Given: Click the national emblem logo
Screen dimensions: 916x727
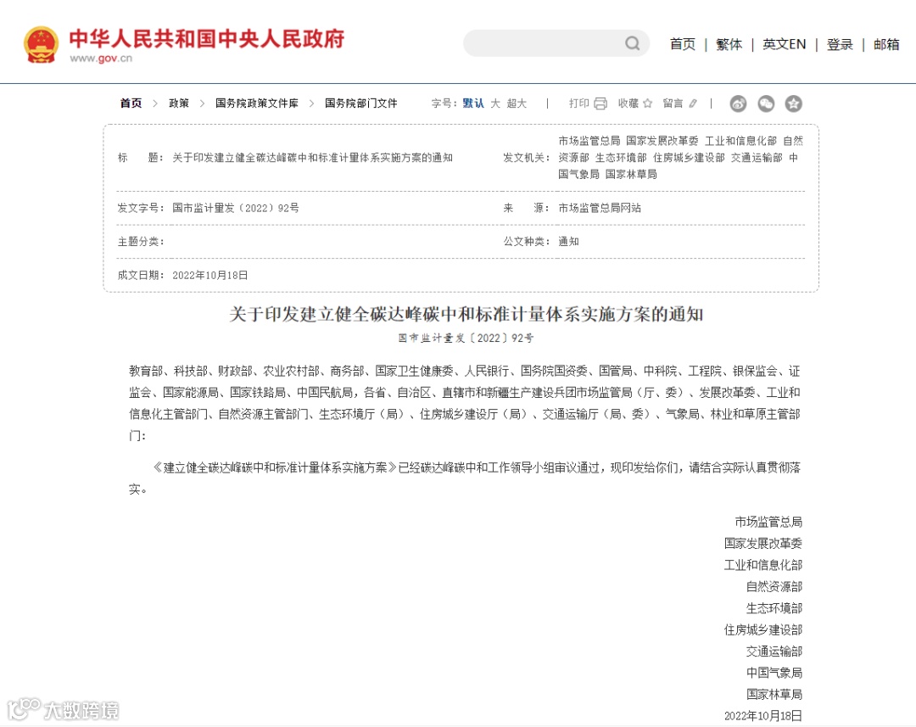Looking at the screenshot, I should 41,44.
